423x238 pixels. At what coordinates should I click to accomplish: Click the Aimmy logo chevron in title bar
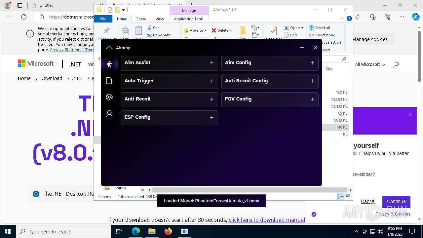[x=109, y=48]
